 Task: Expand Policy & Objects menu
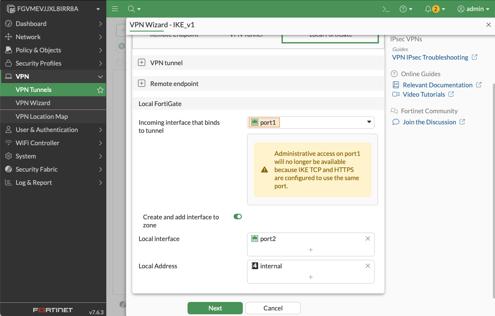[53, 50]
